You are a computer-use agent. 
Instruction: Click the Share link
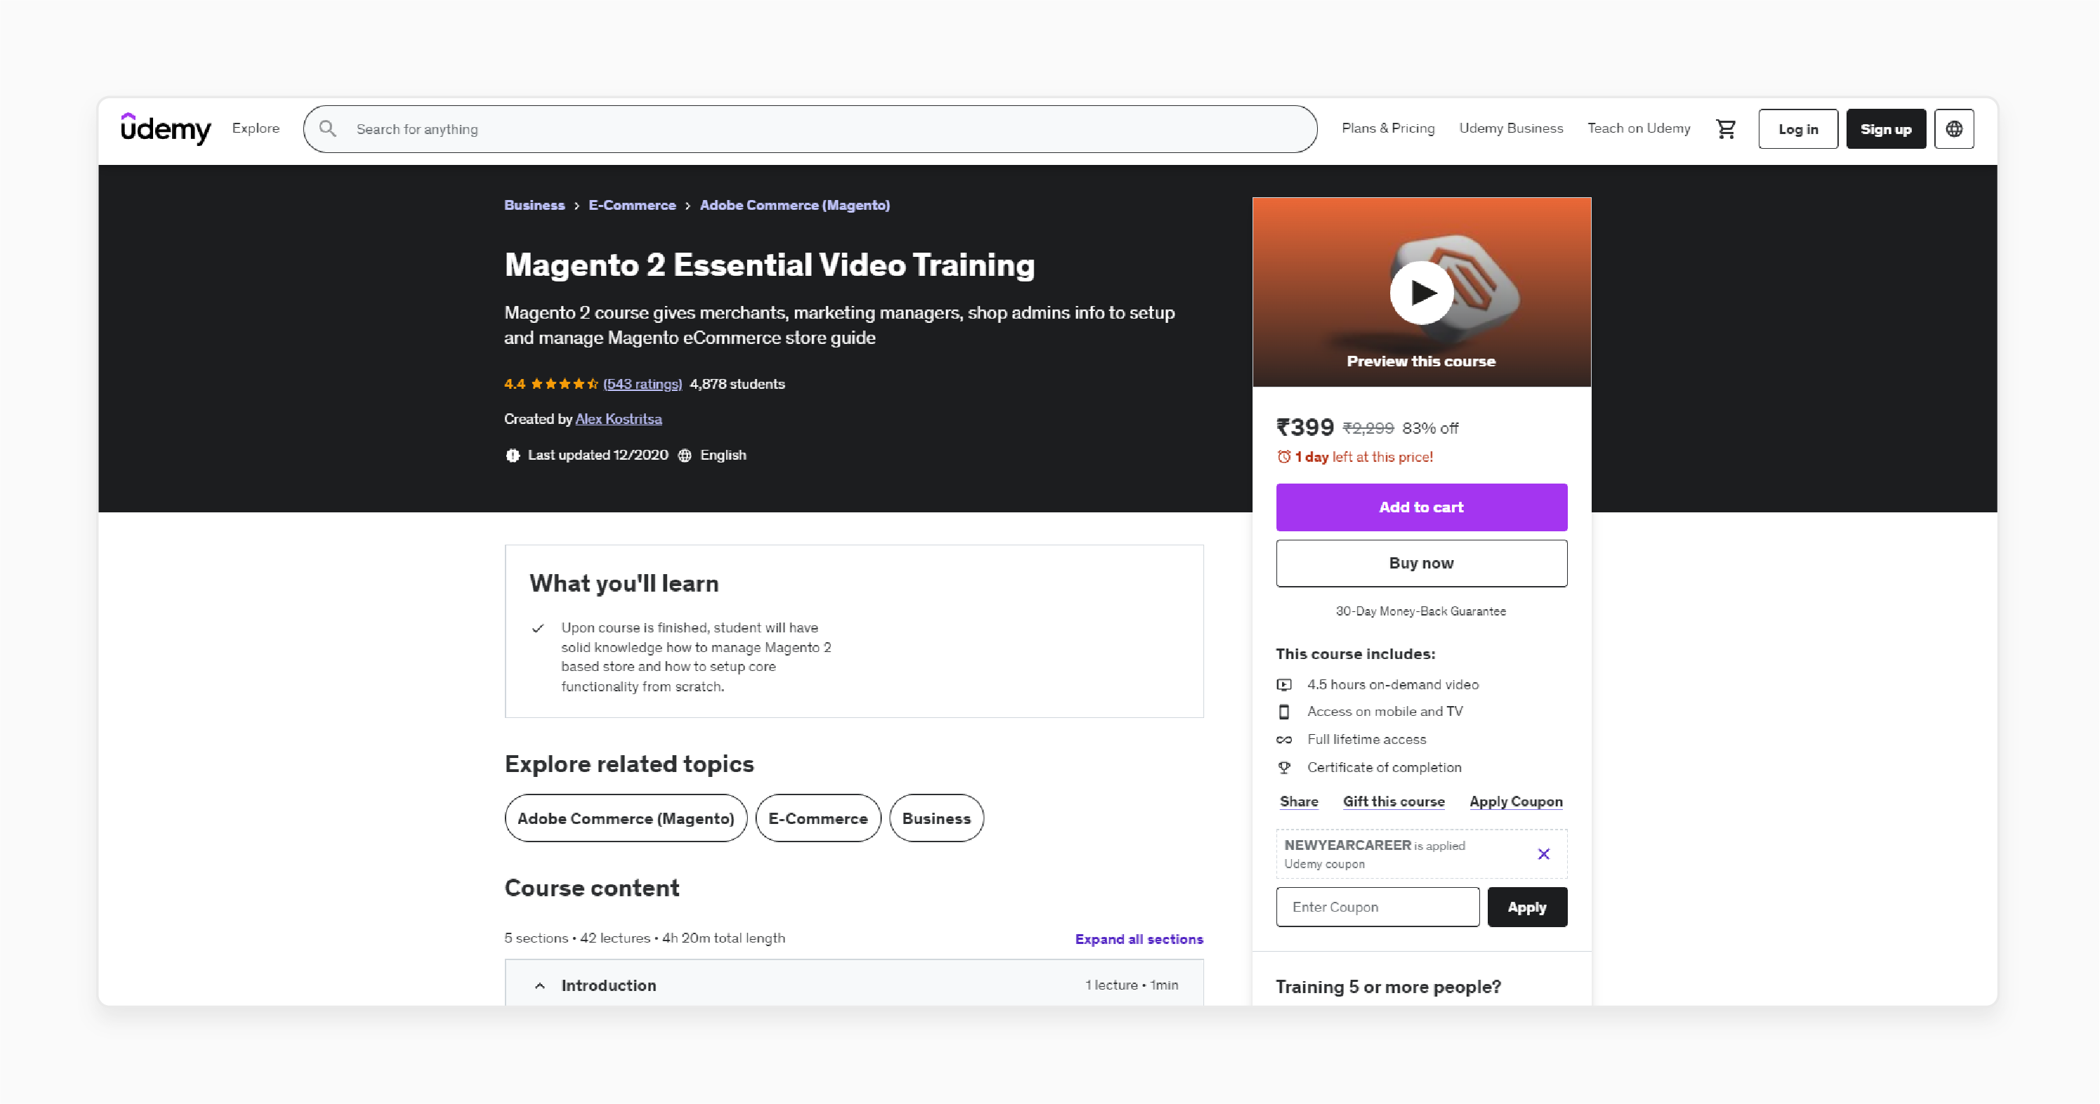tap(1299, 802)
